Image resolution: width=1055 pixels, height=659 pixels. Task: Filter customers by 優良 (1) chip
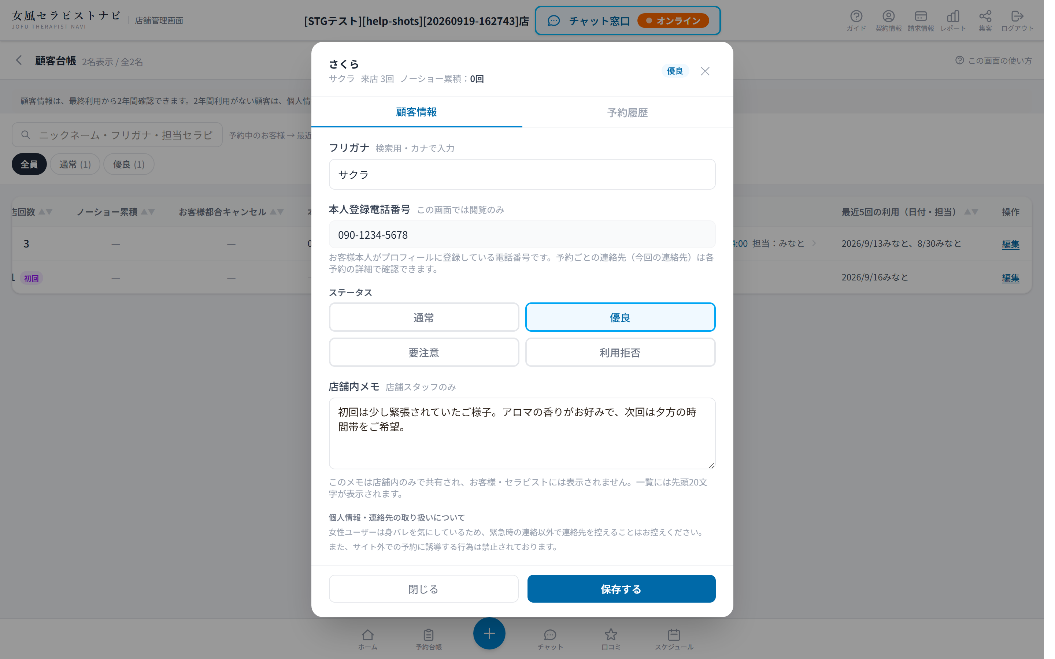coord(129,164)
